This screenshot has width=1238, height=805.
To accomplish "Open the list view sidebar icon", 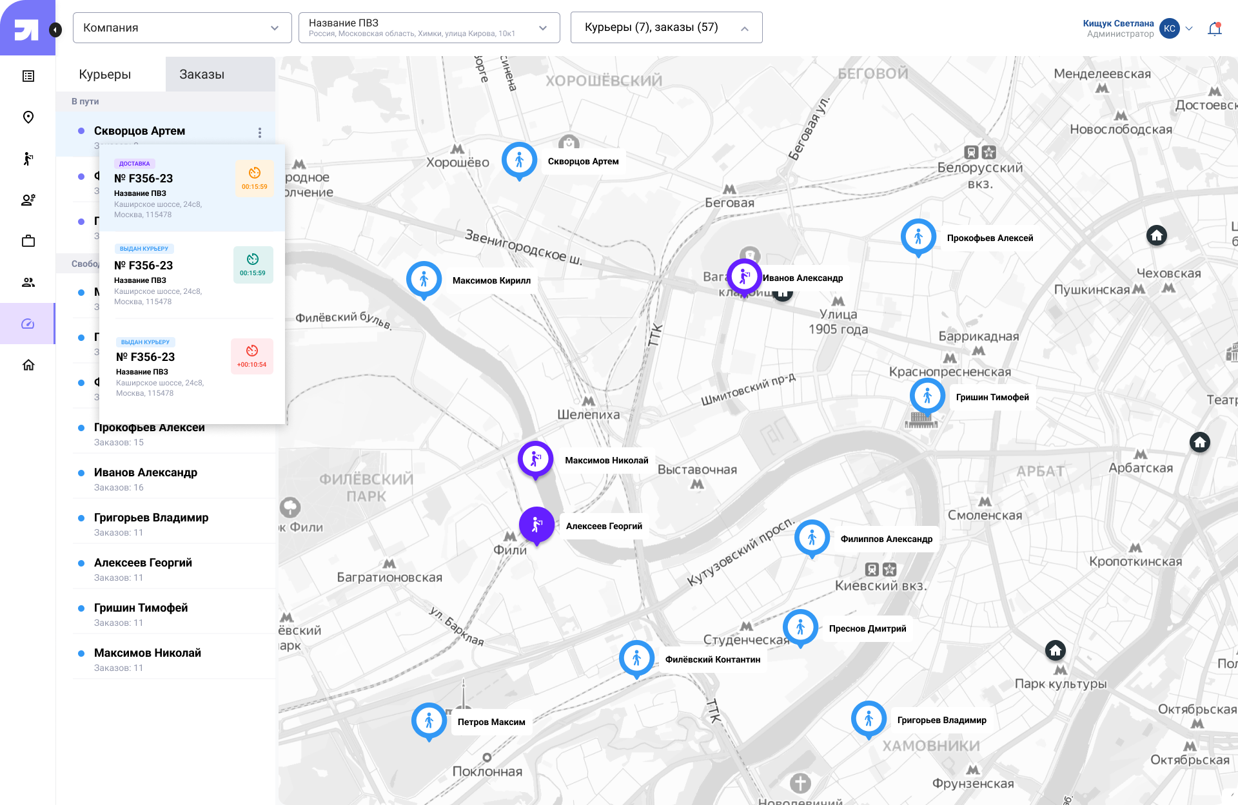I will tap(28, 76).
